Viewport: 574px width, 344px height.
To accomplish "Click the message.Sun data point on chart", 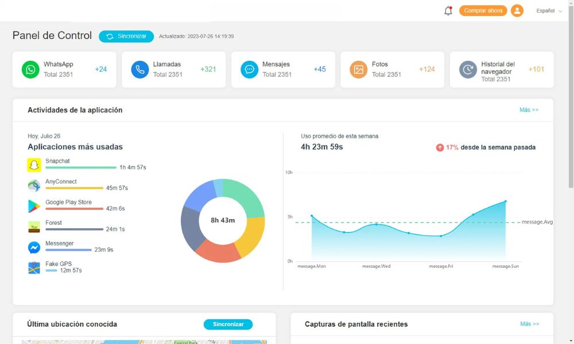I will [x=506, y=201].
